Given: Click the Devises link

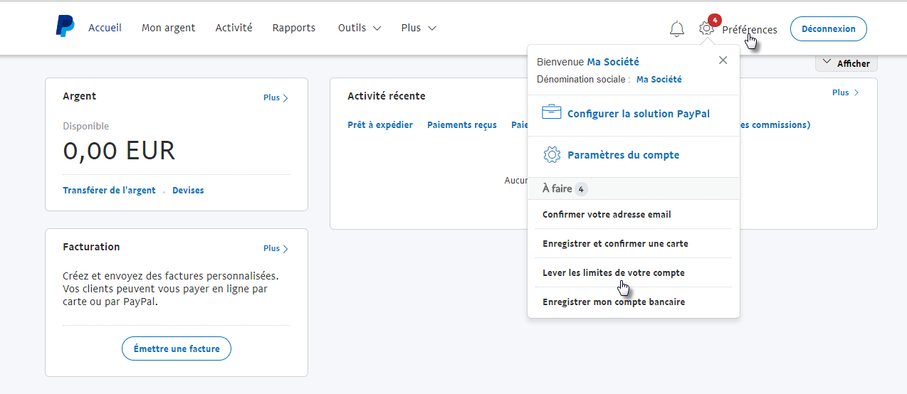Looking at the screenshot, I should [188, 191].
